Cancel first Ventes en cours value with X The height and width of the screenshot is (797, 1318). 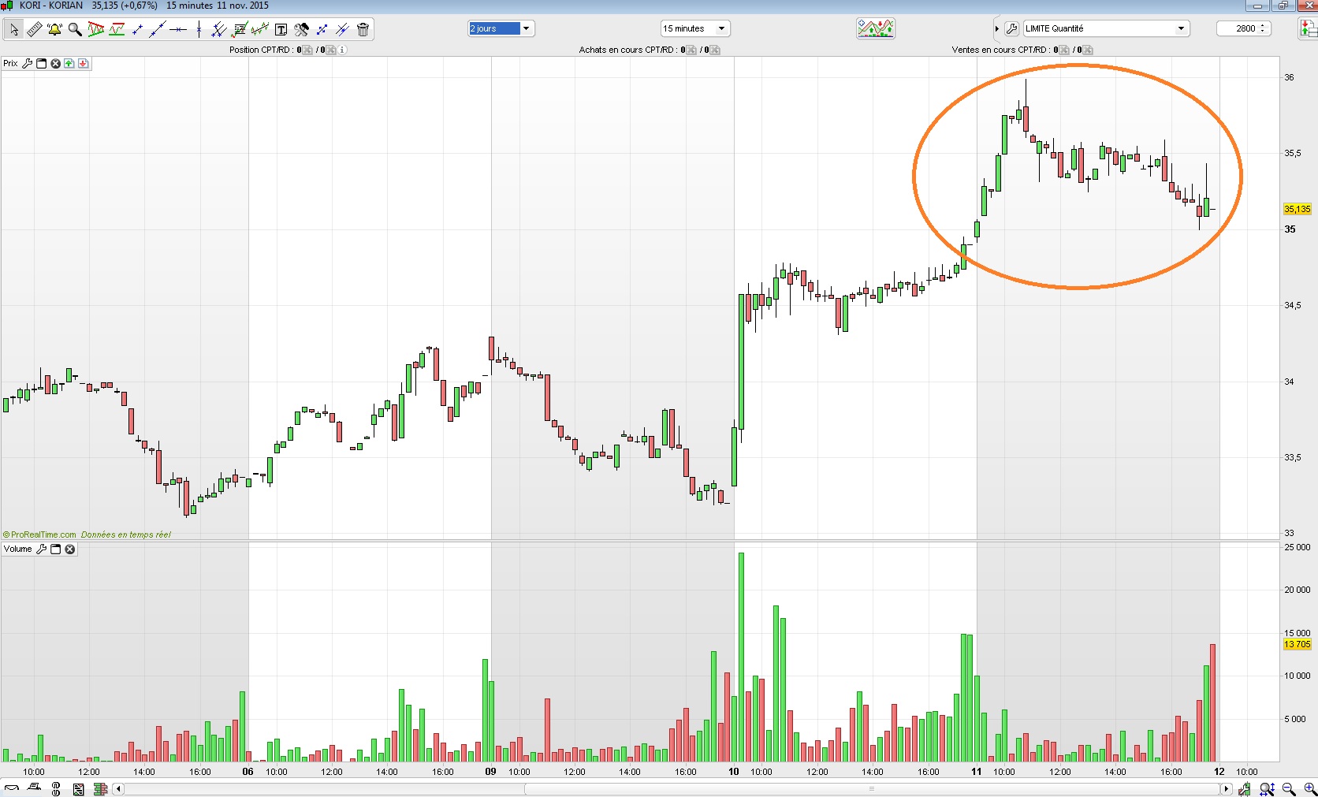pos(1063,50)
